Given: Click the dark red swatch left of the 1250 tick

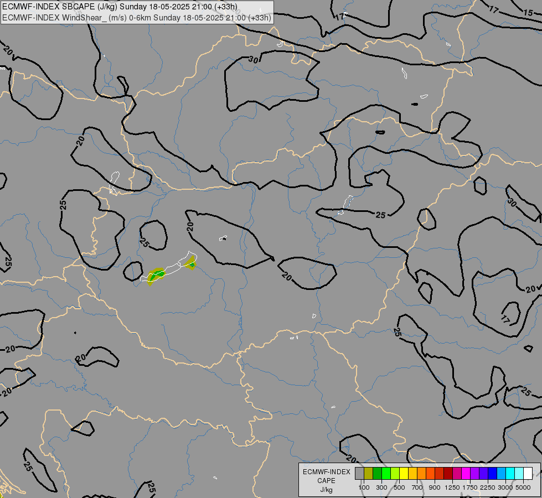Looking at the screenshot, I should (x=448, y=474).
